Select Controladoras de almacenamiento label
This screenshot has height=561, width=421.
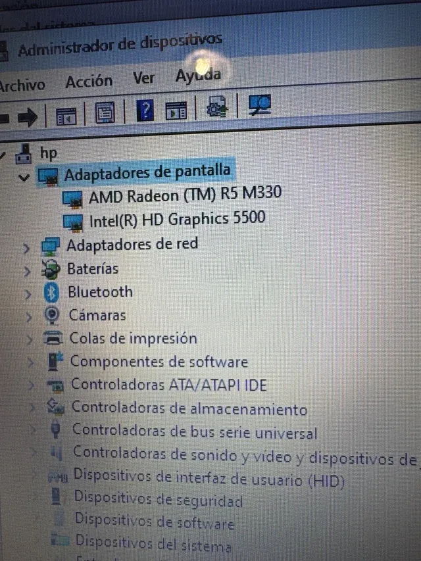pyautogui.click(x=189, y=408)
